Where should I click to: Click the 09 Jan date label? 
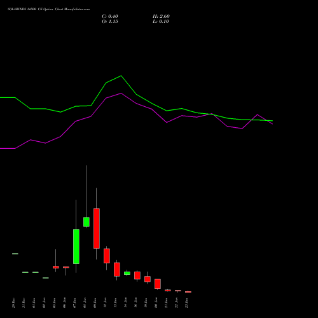click(x=95, y=303)
